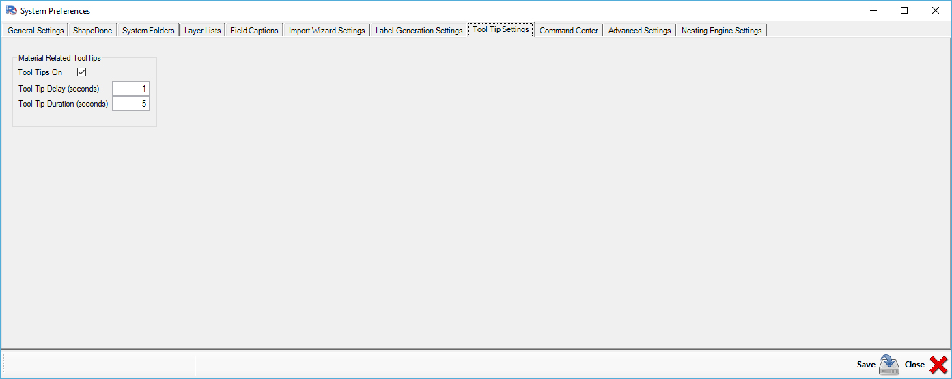The width and height of the screenshot is (952, 379).
Task: Close the window from the title bar
Action: (x=936, y=10)
